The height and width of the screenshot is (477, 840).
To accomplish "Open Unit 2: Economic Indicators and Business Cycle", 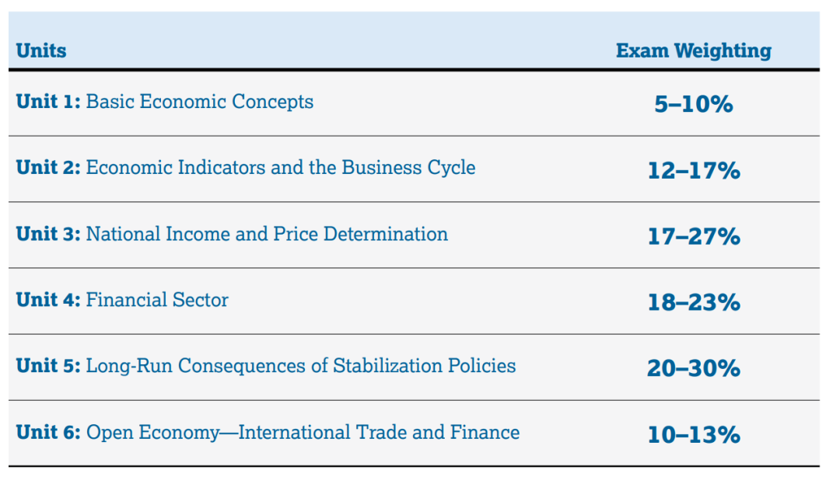I will 246,168.
